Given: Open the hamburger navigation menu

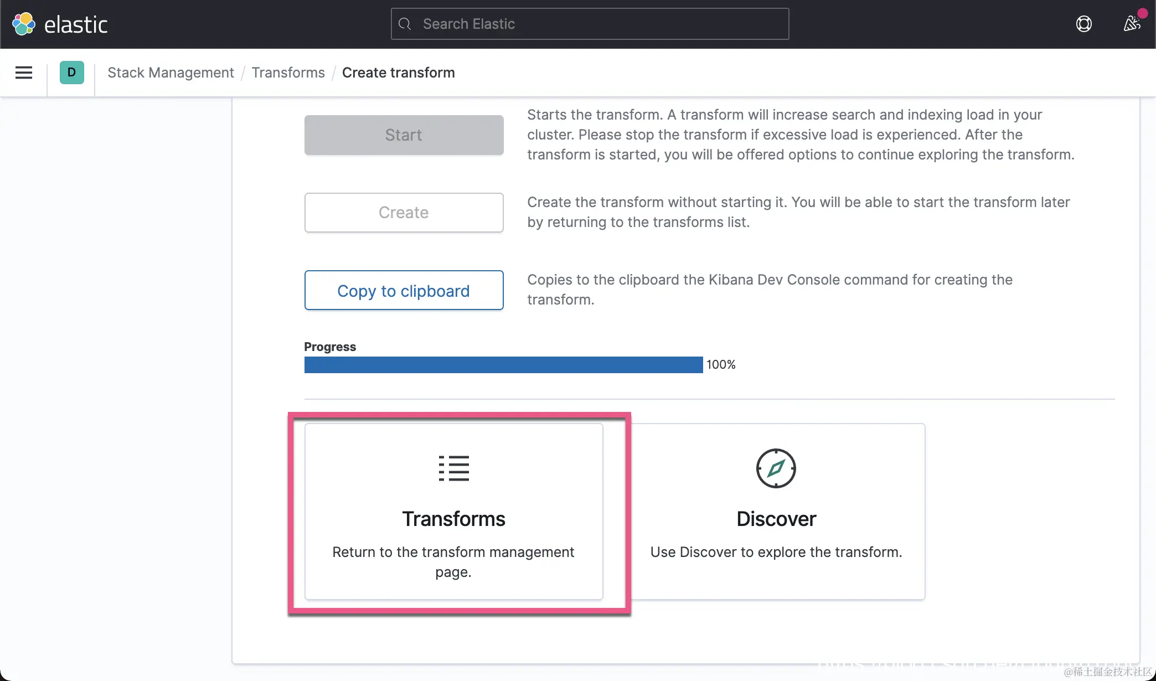Looking at the screenshot, I should click(x=24, y=73).
